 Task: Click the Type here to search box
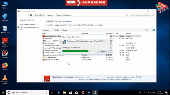click(28, 93)
